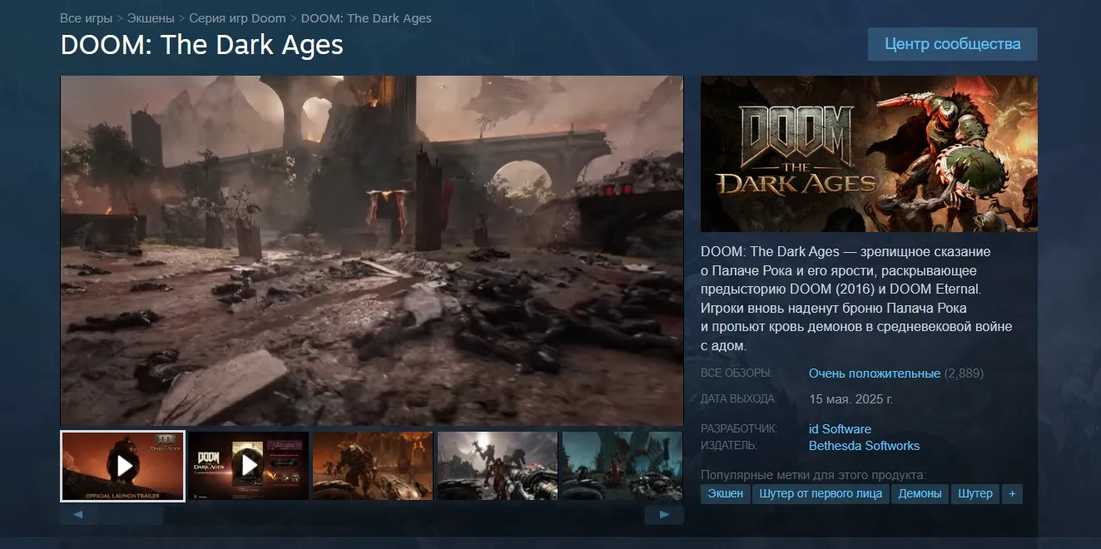This screenshot has height=549, width=1101.
Task: Open the 'Все игры' breadcrumb link
Action: [x=87, y=17]
